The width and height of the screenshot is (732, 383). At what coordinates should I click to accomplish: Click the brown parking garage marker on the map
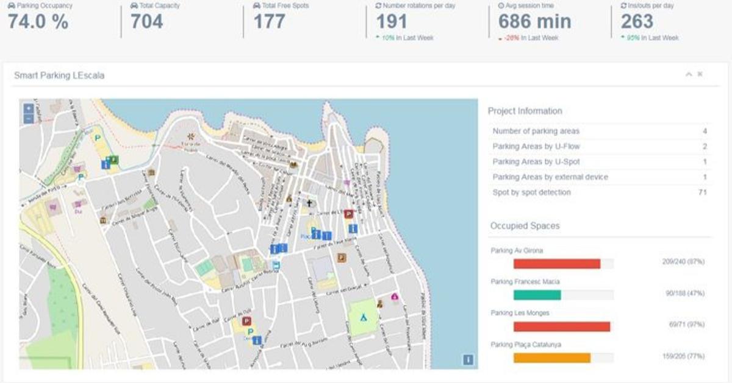[342, 256]
